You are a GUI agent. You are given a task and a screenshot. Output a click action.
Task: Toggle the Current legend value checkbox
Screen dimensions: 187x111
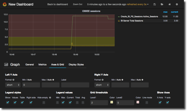coord(70,102)
